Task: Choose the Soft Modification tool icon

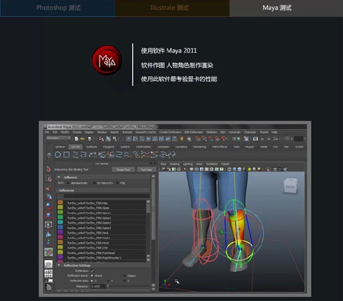Action: tap(48, 234)
